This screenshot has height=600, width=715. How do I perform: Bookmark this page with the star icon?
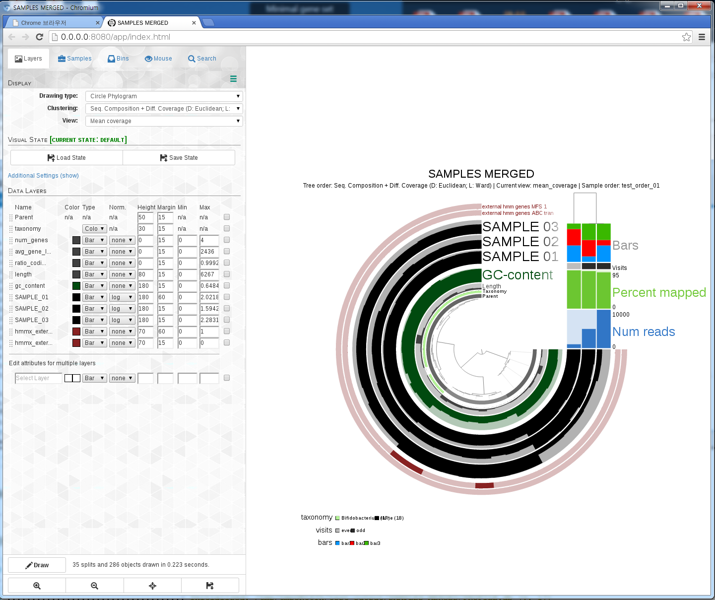tap(686, 37)
